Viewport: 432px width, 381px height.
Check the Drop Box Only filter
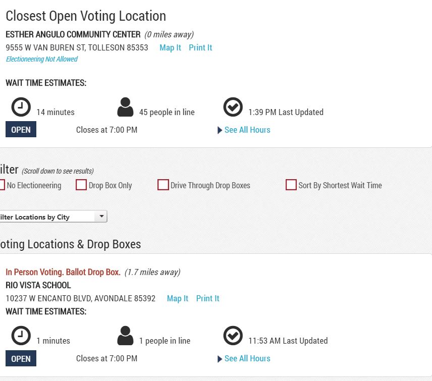point(81,185)
